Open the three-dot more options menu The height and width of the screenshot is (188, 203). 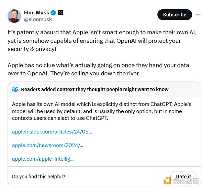pyautogui.click(x=198, y=15)
